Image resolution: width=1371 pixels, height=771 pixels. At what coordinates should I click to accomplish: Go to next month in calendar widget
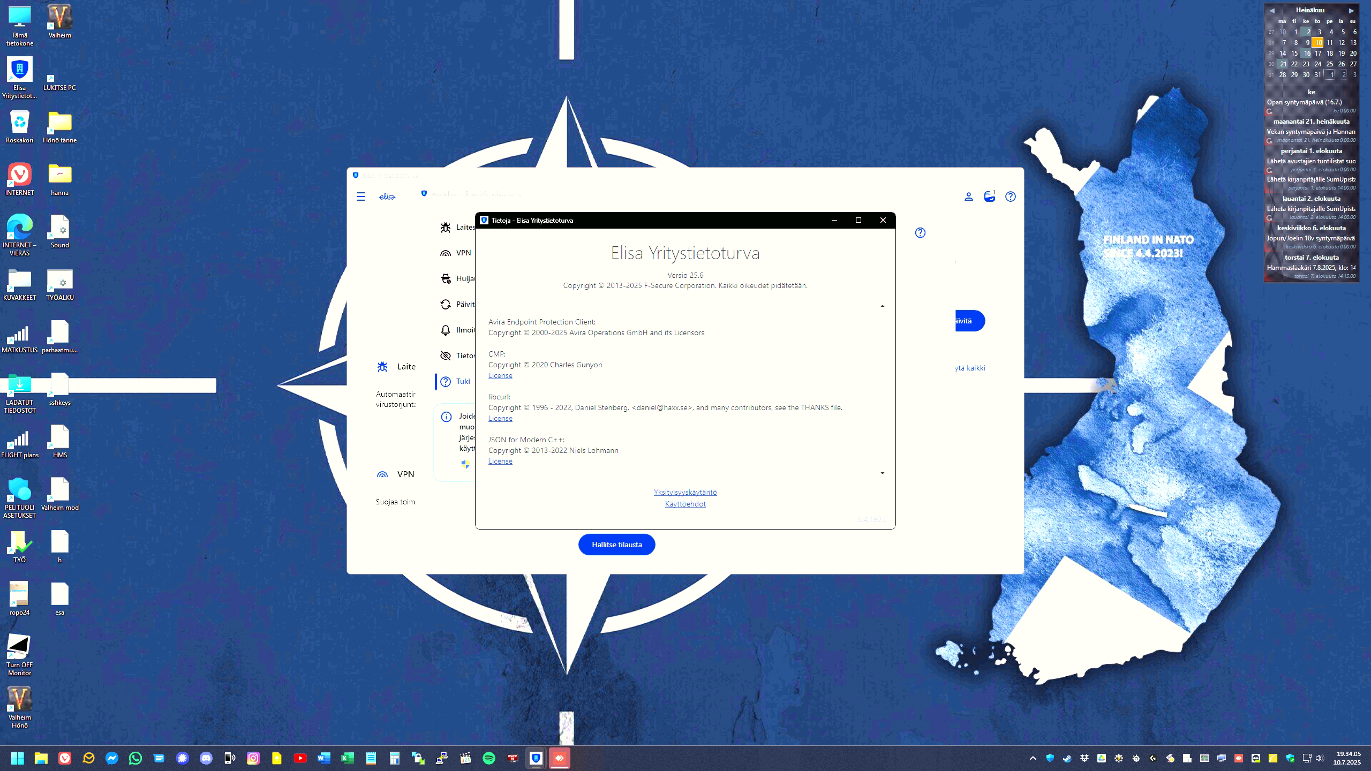[x=1351, y=10]
